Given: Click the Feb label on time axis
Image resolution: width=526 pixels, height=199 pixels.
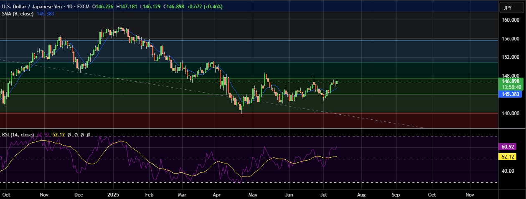Looking at the screenshot, I should click(x=150, y=194).
